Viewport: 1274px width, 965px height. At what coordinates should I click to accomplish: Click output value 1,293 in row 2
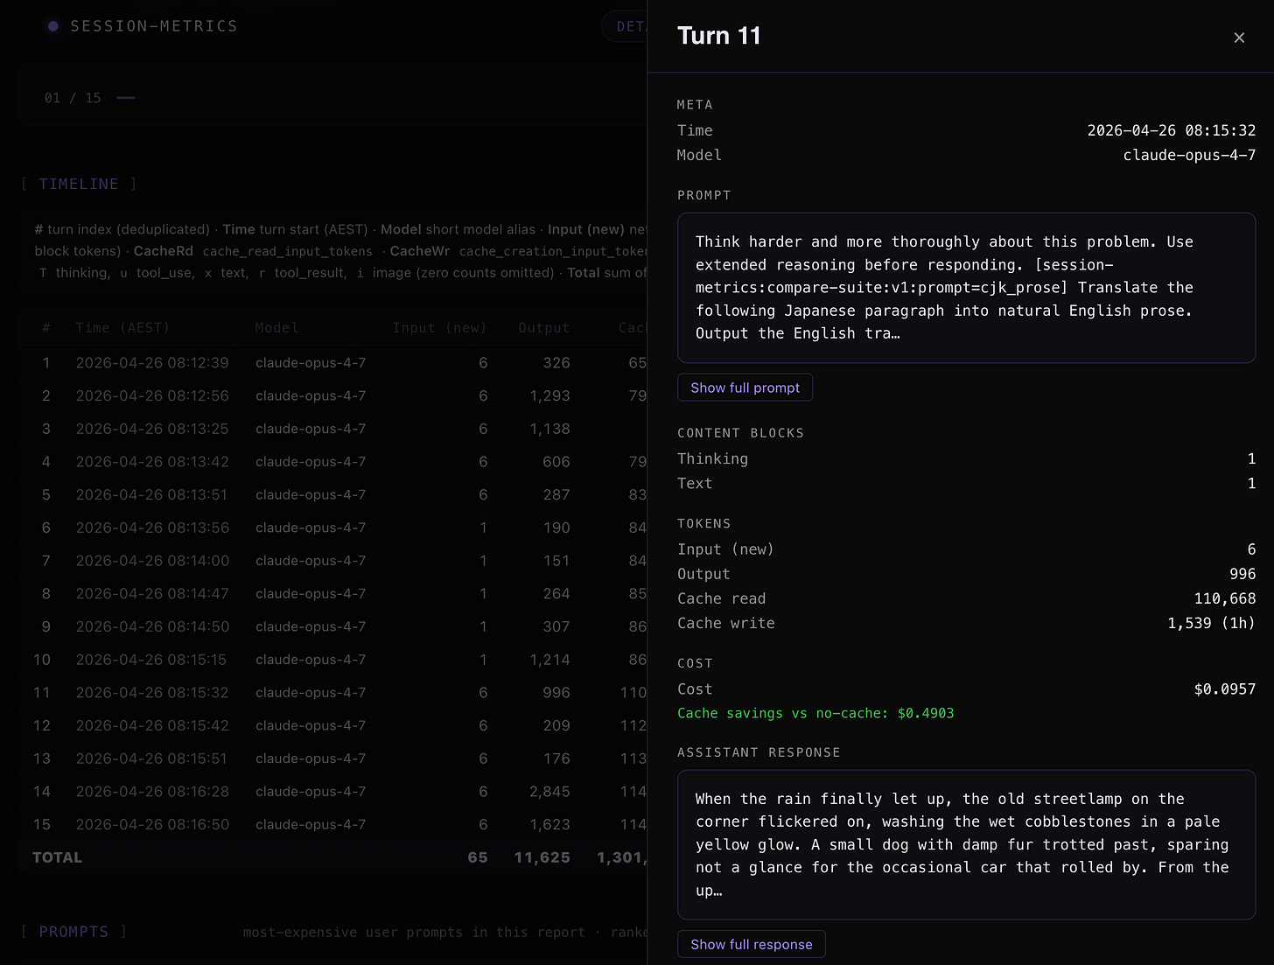(549, 396)
